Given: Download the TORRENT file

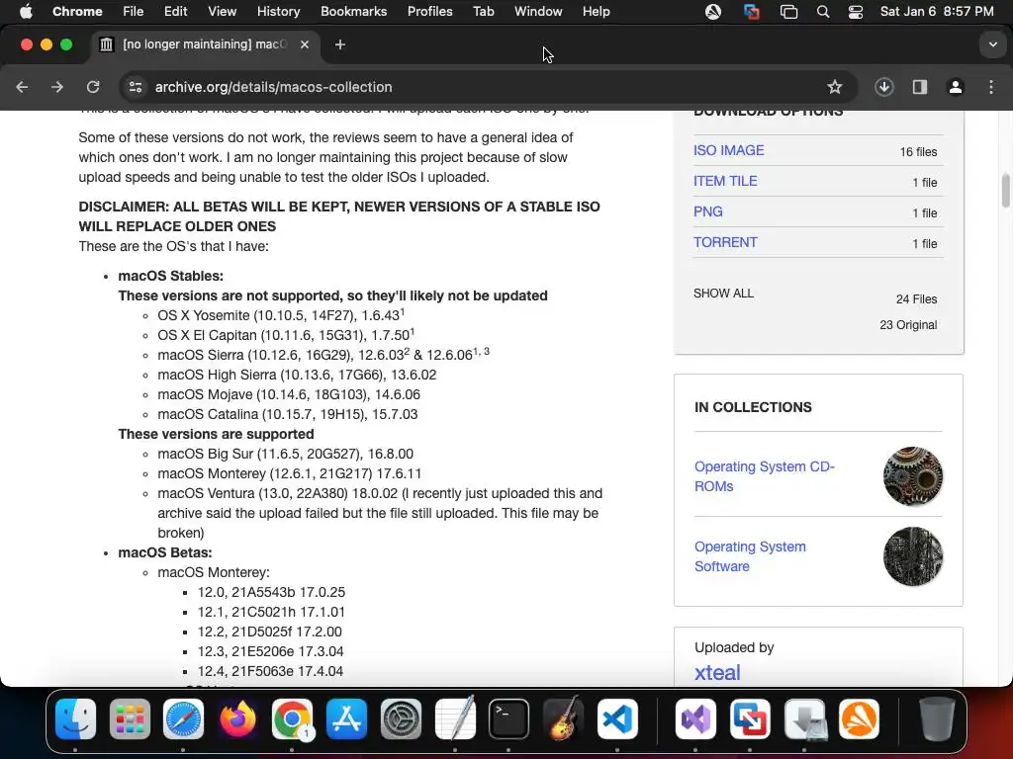Looking at the screenshot, I should (x=725, y=243).
